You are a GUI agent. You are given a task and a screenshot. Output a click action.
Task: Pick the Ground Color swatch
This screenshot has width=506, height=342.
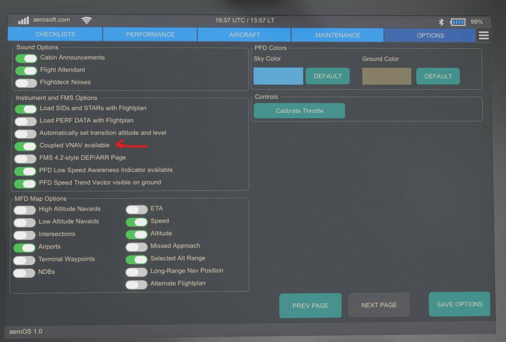coord(386,76)
